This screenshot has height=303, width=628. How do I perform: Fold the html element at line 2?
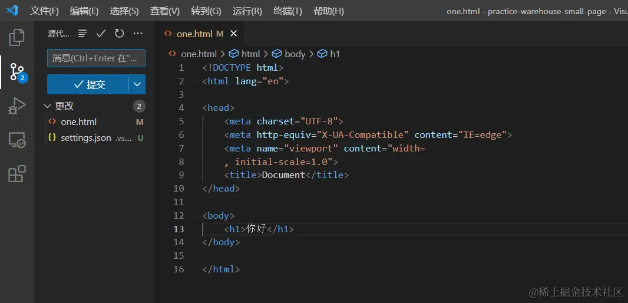click(194, 81)
